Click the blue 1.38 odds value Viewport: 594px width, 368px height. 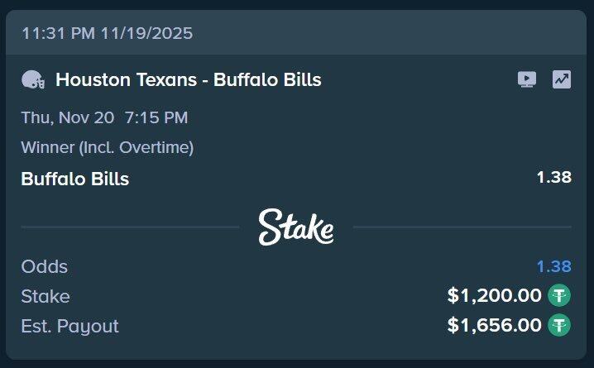[x=553, y=266]
